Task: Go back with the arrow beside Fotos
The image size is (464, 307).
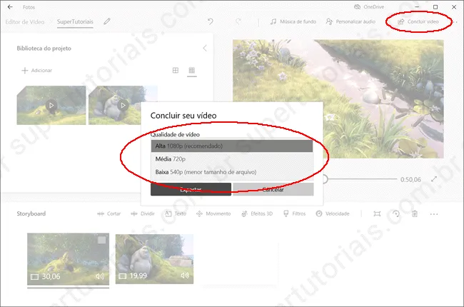Action: [10, 7]
